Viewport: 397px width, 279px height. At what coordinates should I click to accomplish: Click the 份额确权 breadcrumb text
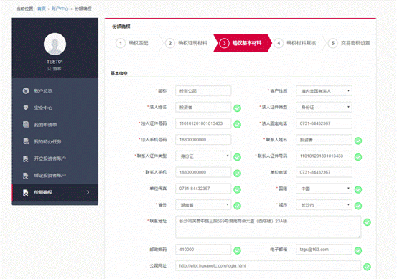(83, 9)
